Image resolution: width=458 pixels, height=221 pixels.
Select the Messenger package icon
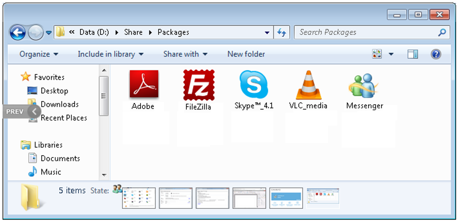[364, 86]
